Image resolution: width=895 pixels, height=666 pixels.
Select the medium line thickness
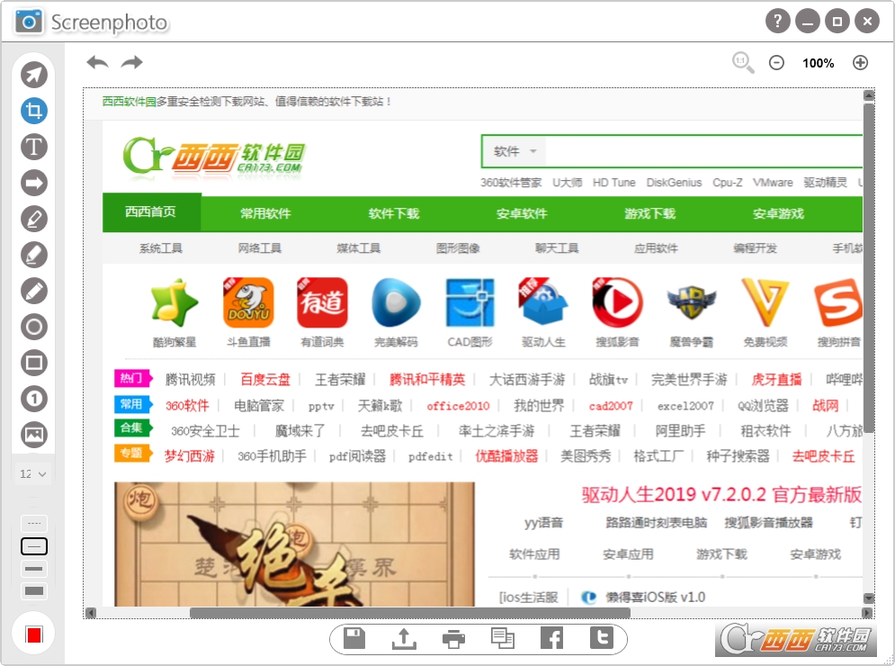pos(33,569)
